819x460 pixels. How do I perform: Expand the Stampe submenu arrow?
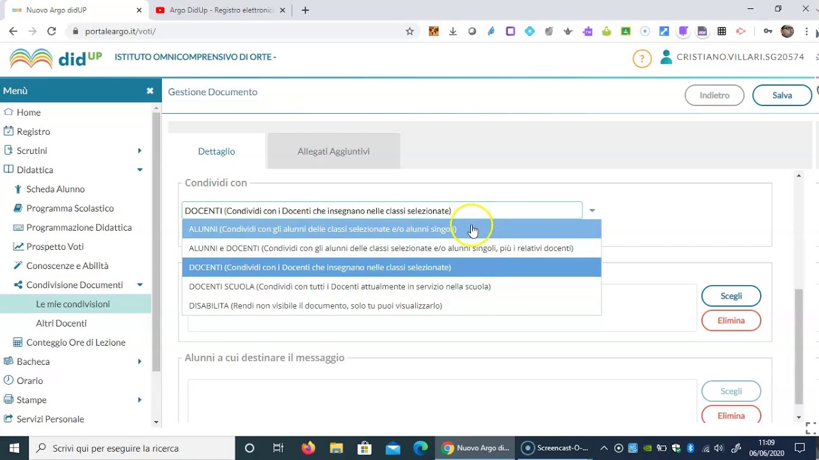tap(139, 400)
